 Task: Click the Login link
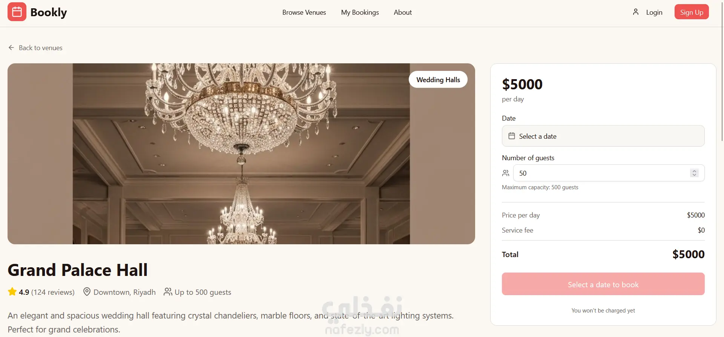click(x=654, y=12)
